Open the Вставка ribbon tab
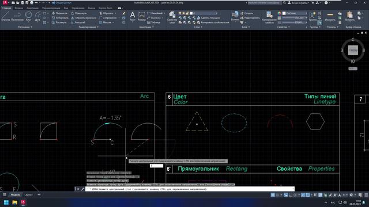The width and height of the screenshot is (369, 207). coord(19,8)
